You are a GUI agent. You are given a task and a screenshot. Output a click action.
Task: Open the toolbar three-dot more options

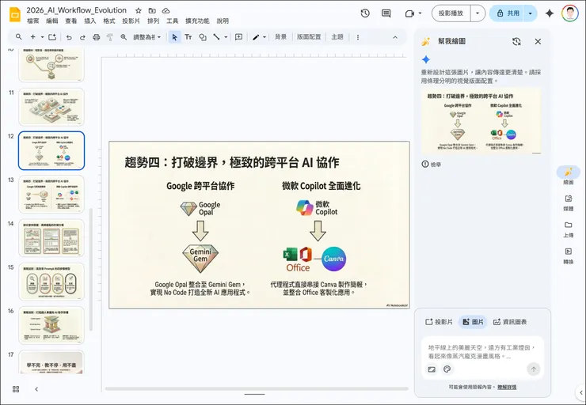[x=358, y=37]
